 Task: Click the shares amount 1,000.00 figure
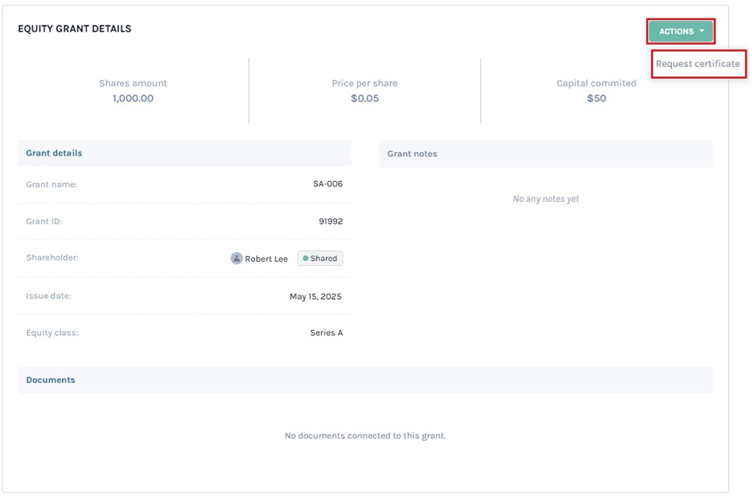point(133,99)
